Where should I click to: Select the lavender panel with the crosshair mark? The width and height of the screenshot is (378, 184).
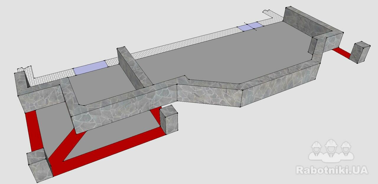pyautogui.click(x=250, y=27)
